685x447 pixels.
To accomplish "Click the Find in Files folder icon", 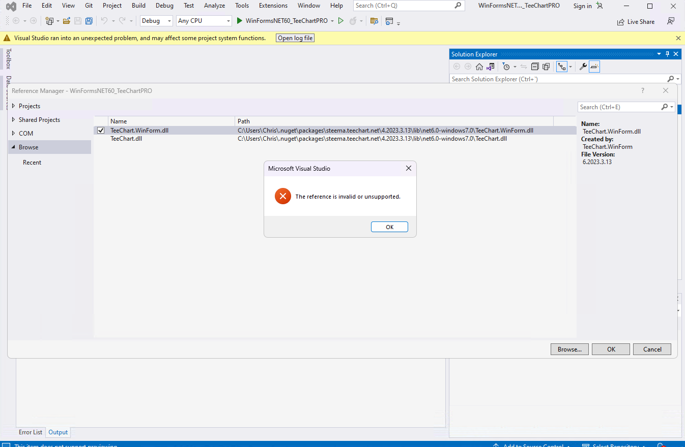I will (x=374, y=21).
